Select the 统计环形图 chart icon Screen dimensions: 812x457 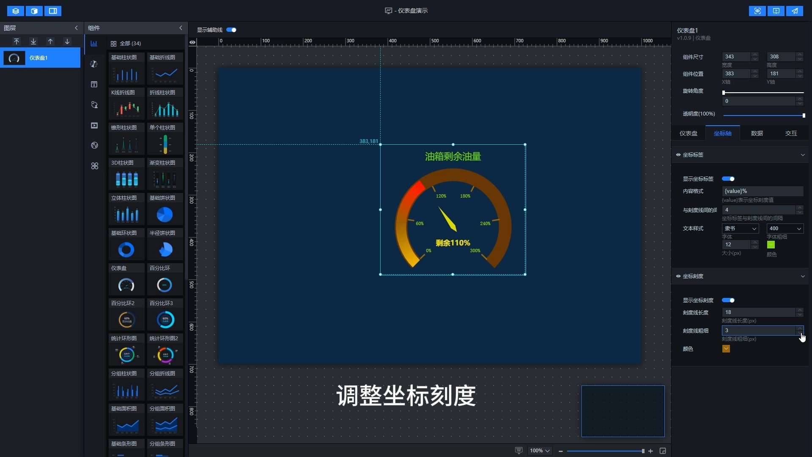tap(126, 354)
